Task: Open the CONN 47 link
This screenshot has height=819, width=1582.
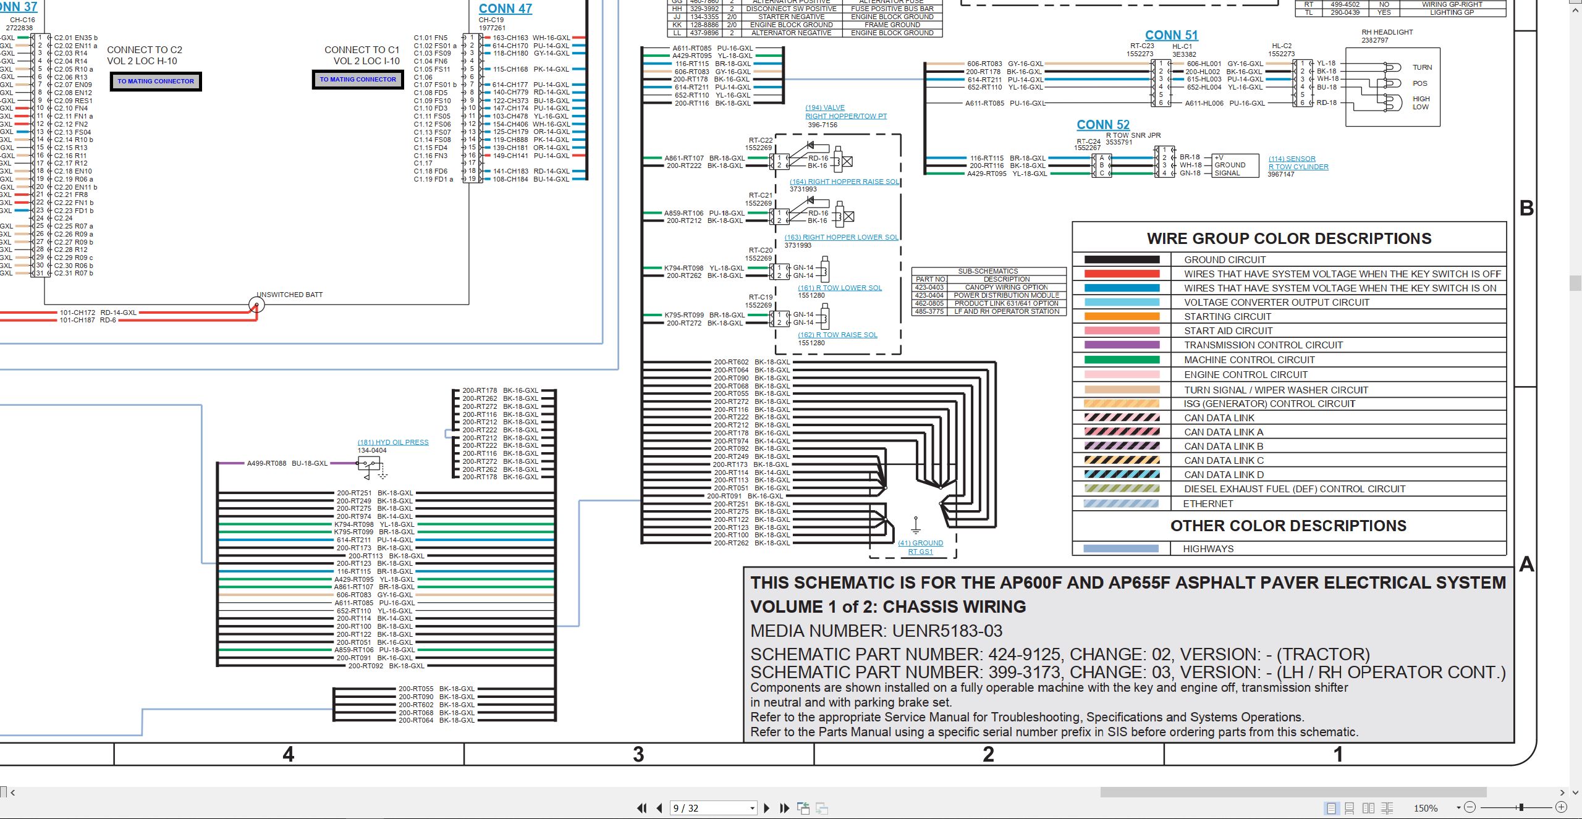Action: click(x=505, y=9)
